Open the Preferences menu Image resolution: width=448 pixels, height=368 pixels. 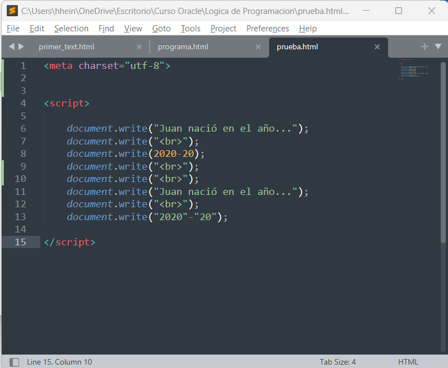click(x=268, y=29)
